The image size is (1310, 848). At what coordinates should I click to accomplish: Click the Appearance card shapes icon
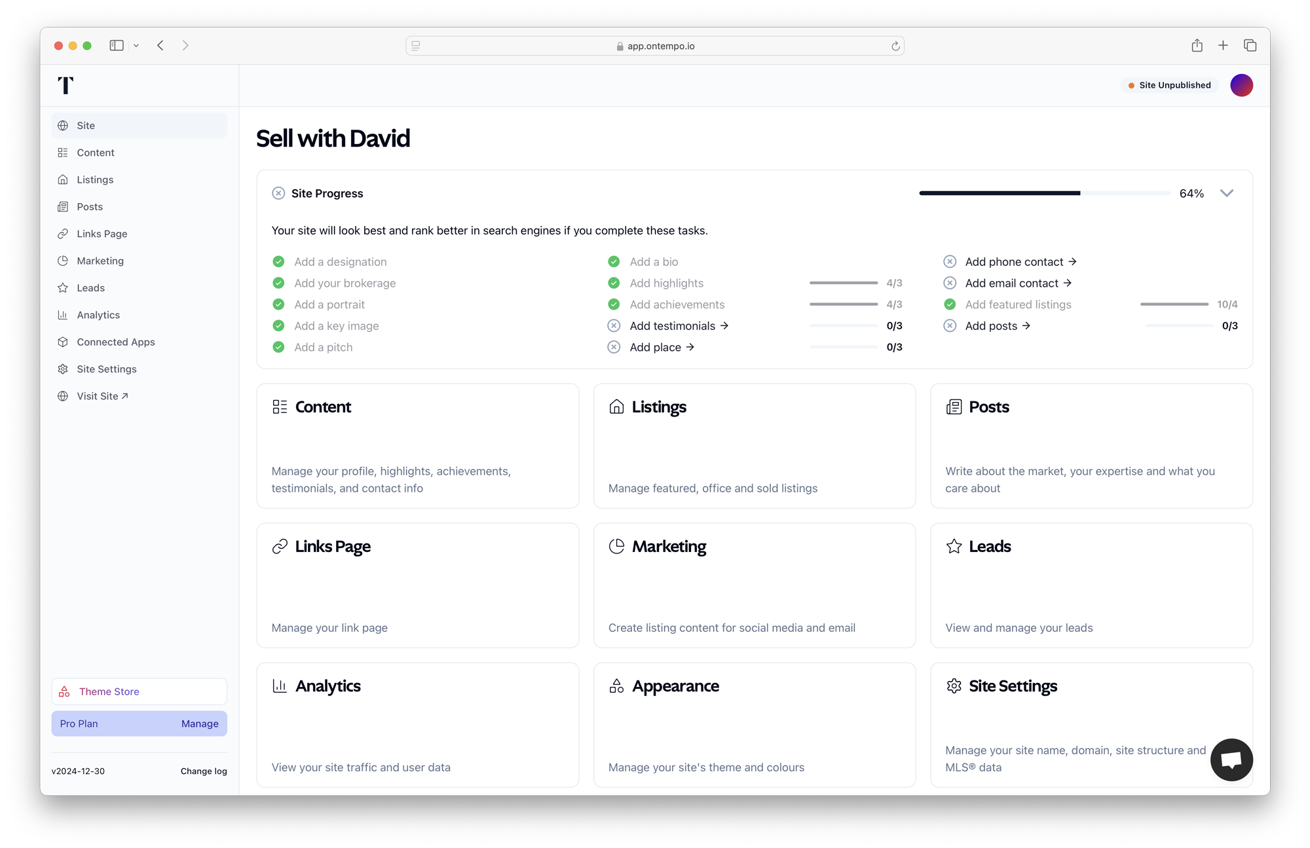pyautogui.click(x=616, y=686)
